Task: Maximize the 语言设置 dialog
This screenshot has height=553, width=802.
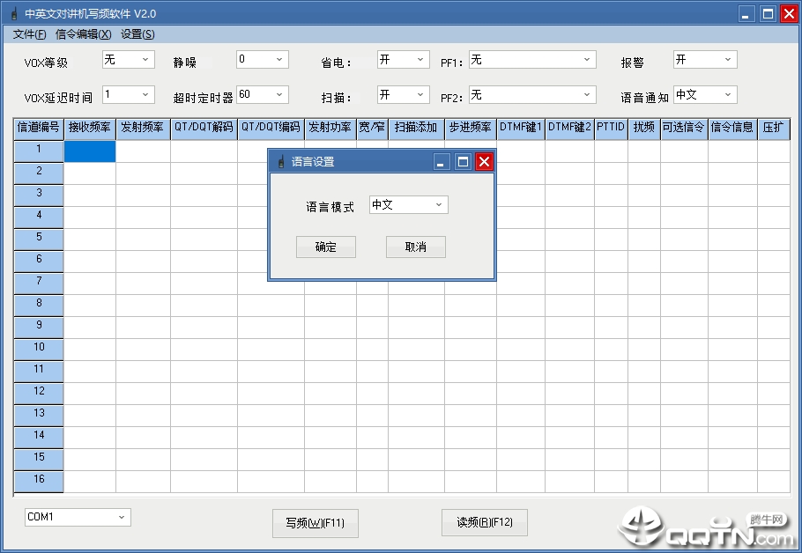Action: (x=463, y=162)
